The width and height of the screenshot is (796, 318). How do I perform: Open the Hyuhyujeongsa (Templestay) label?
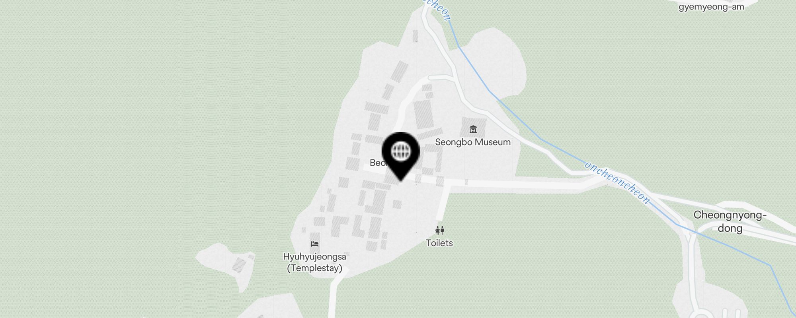(x=315, y=262)
